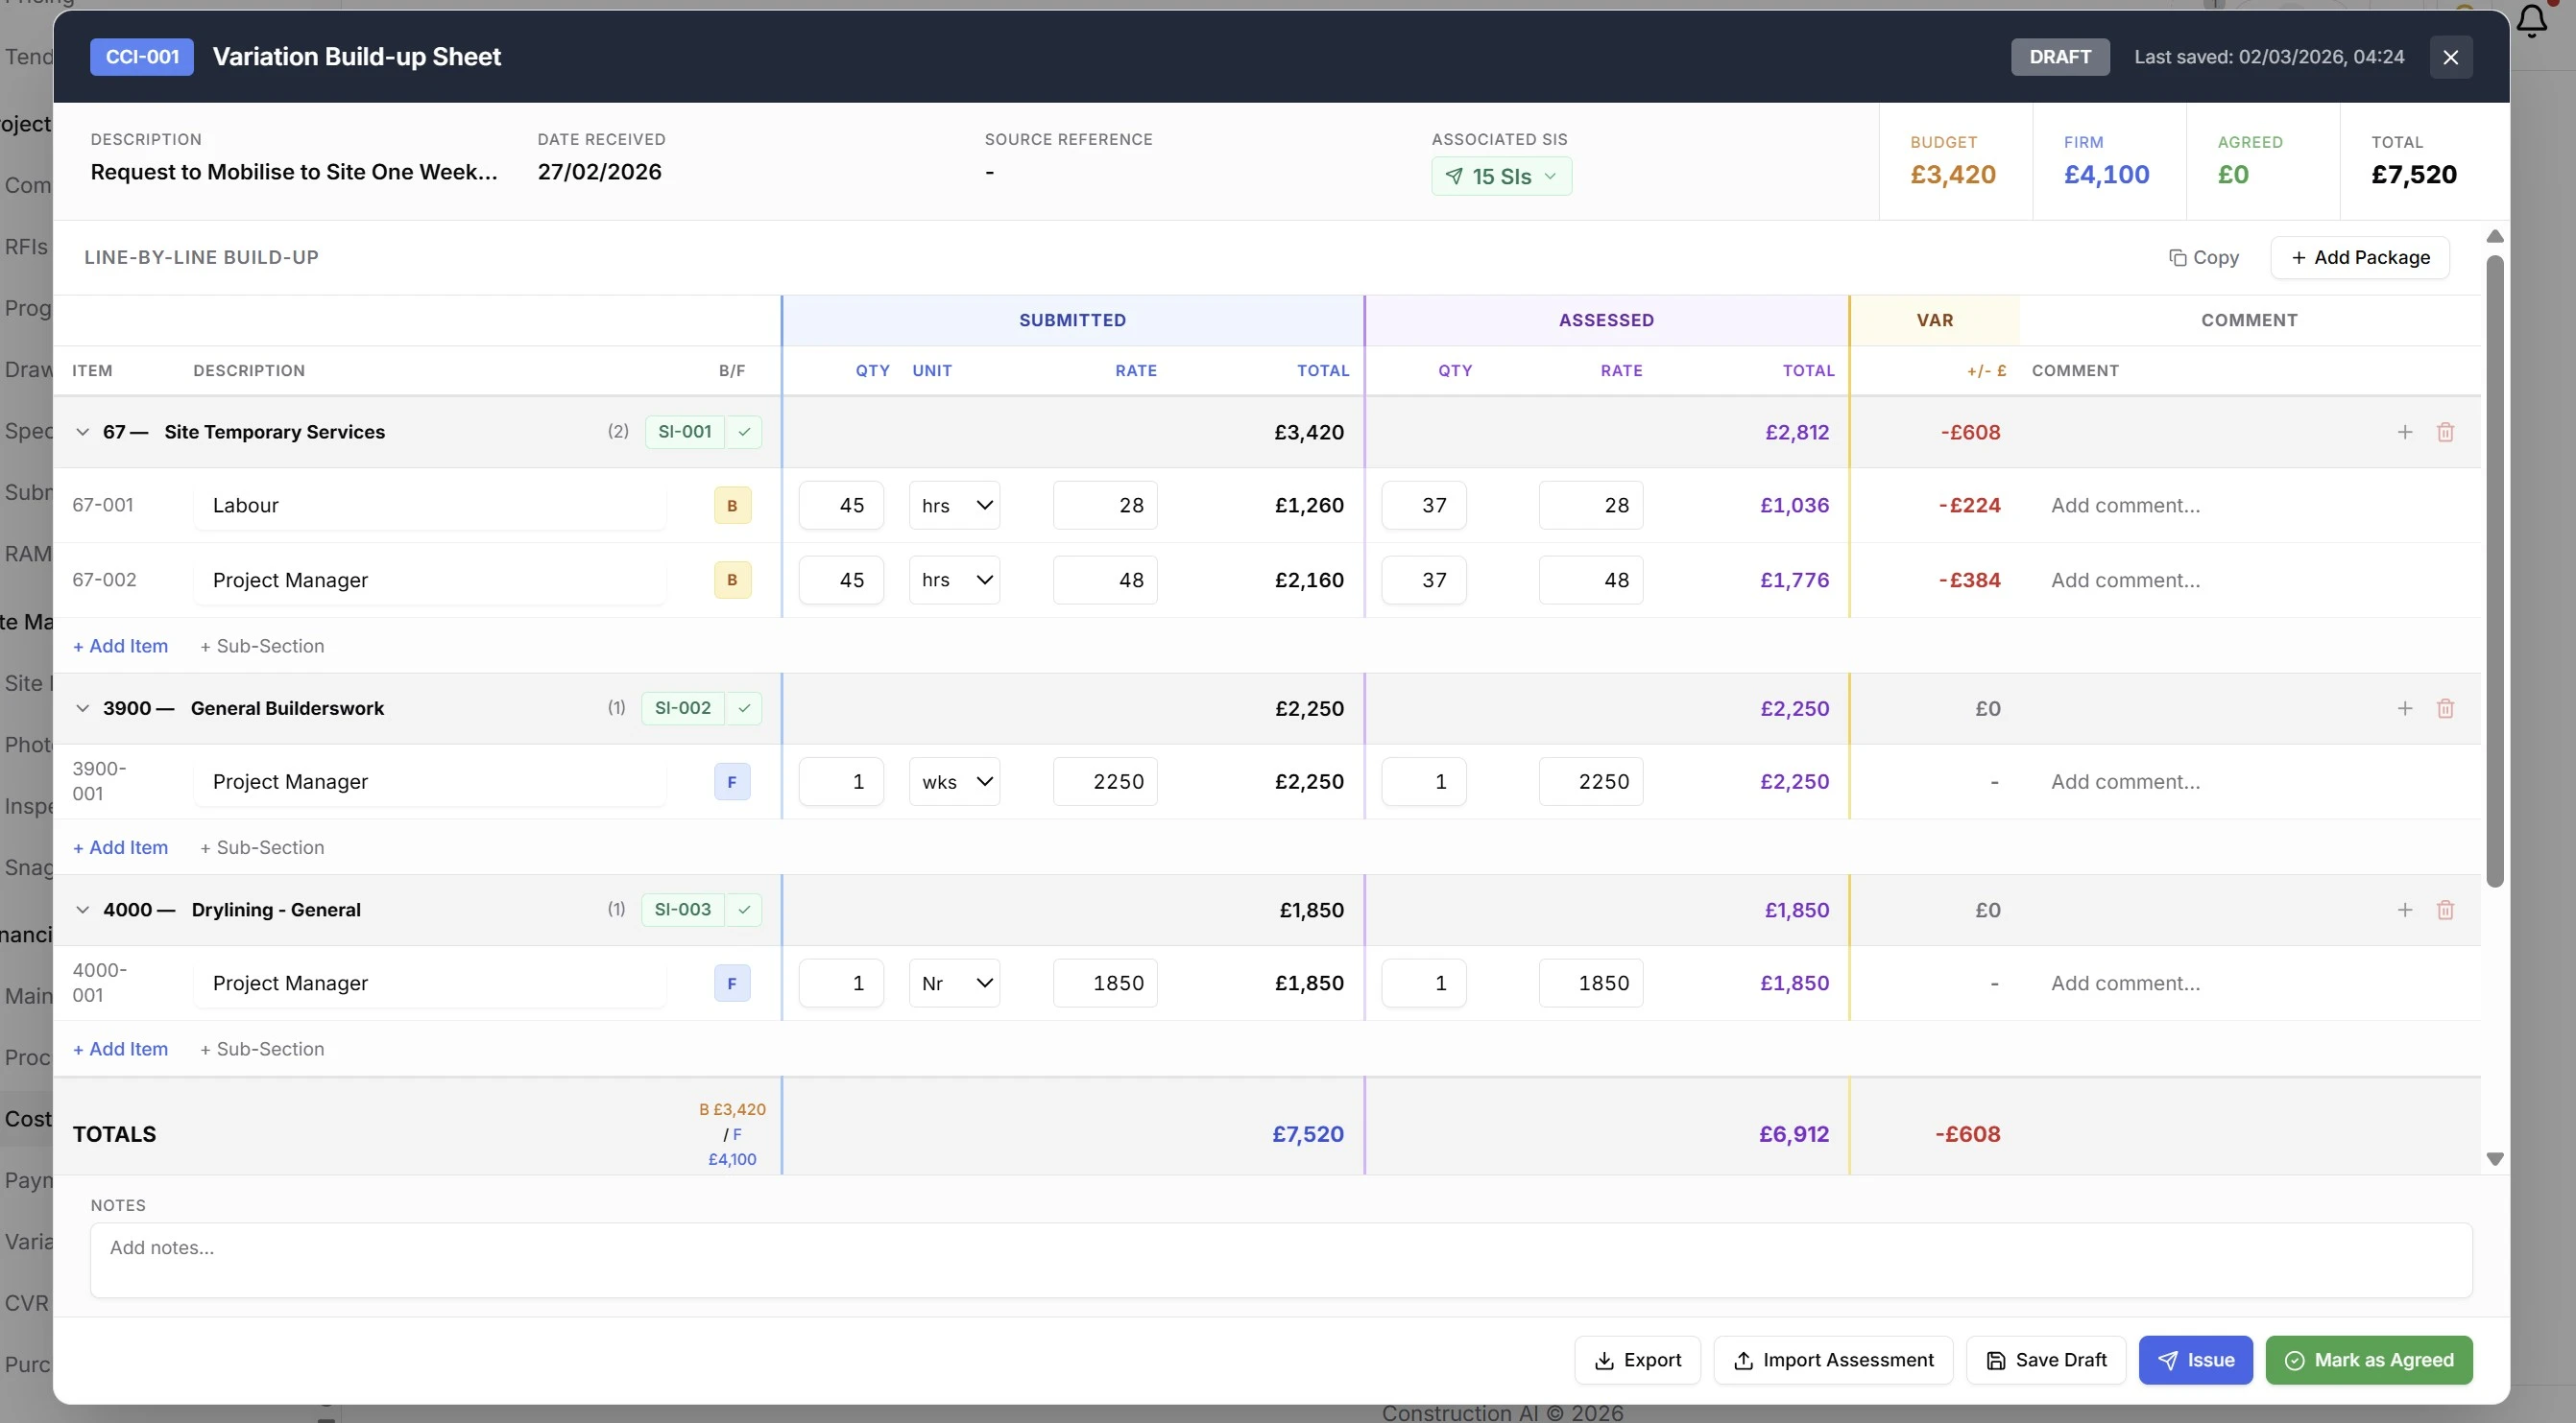Click the trash icon on Drylining - General row
This screenshot has height=1423, width=2576.
pos(2447,910)
